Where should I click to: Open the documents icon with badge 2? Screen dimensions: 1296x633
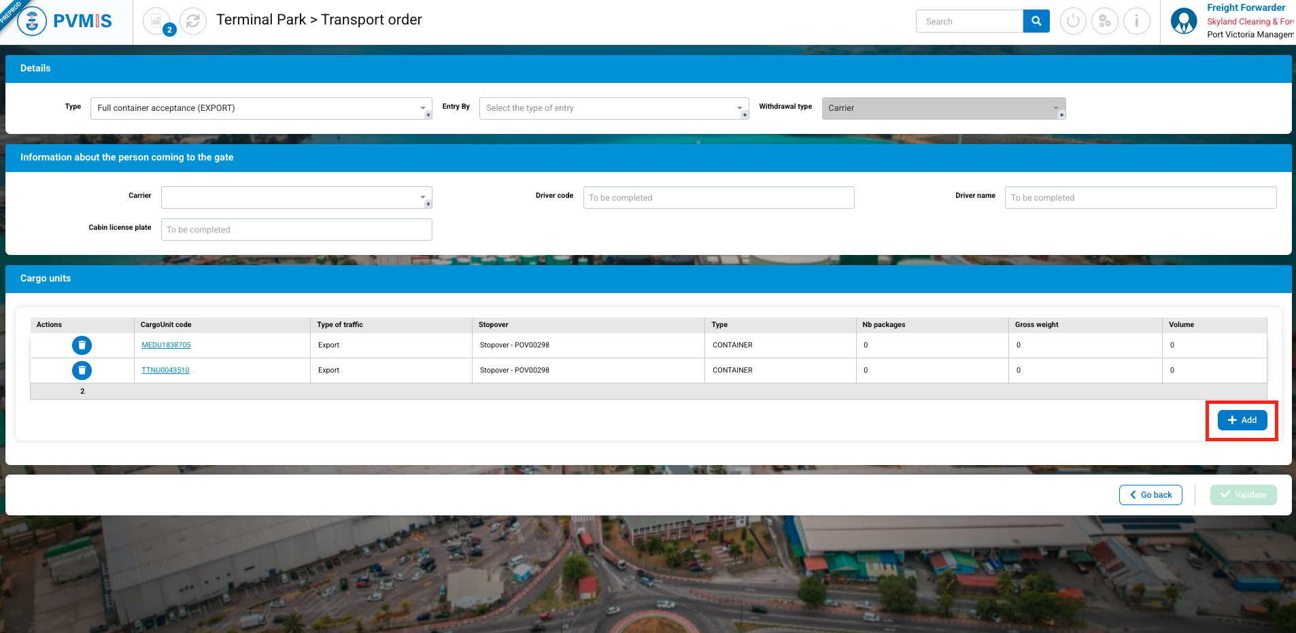157,21
